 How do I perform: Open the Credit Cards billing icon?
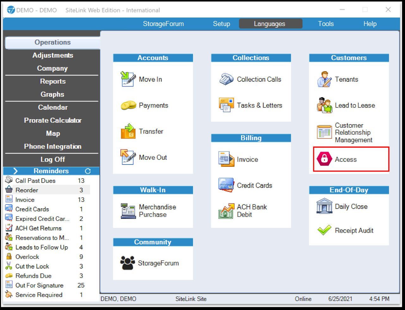(226, 185)
